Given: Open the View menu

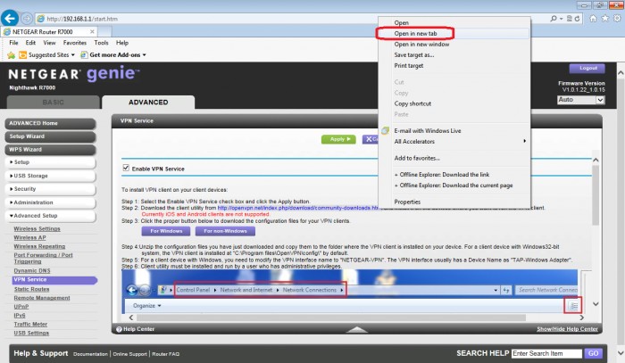Looking at the screenshot, I should tap(49, 43).
